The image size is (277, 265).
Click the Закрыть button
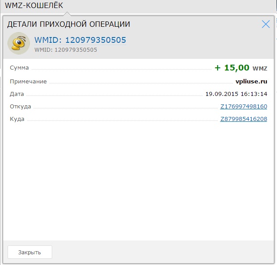click(x=30, y=252)
